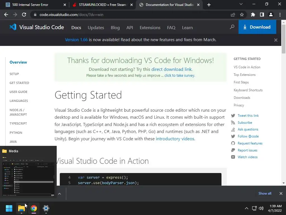Screen dimensions: 286x215
Task: Click Subscribe RSS link
Action: [245, 123]
